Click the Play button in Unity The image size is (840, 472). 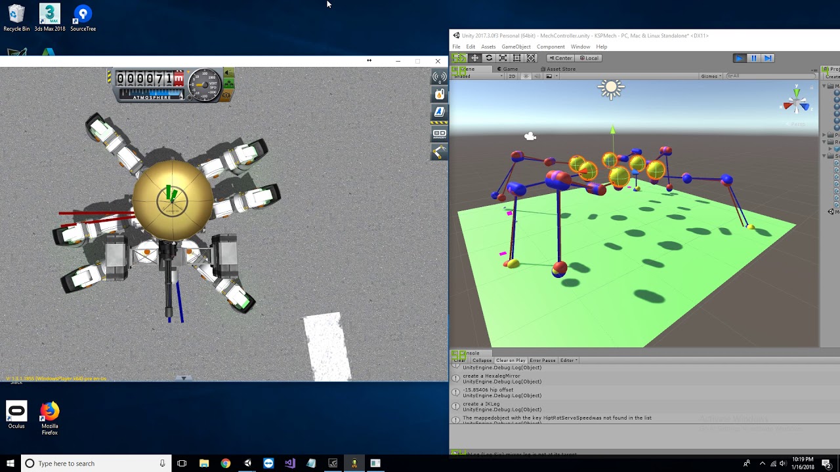[x=739, y=58]
